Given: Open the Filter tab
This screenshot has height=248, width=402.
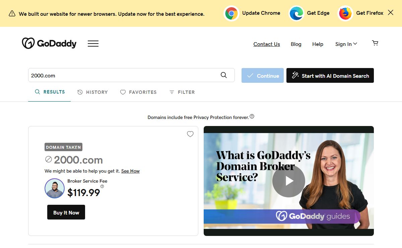Looking at the screenshot, I should pyautogui.click(x=182, y=92).
